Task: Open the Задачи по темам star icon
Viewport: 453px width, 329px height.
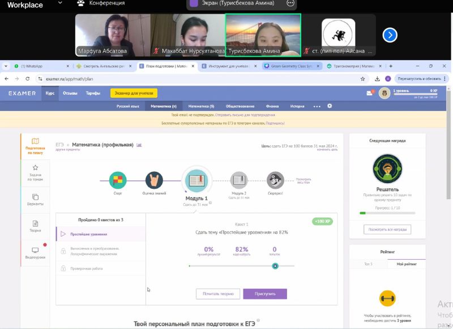Action: (x=35, y=168)
